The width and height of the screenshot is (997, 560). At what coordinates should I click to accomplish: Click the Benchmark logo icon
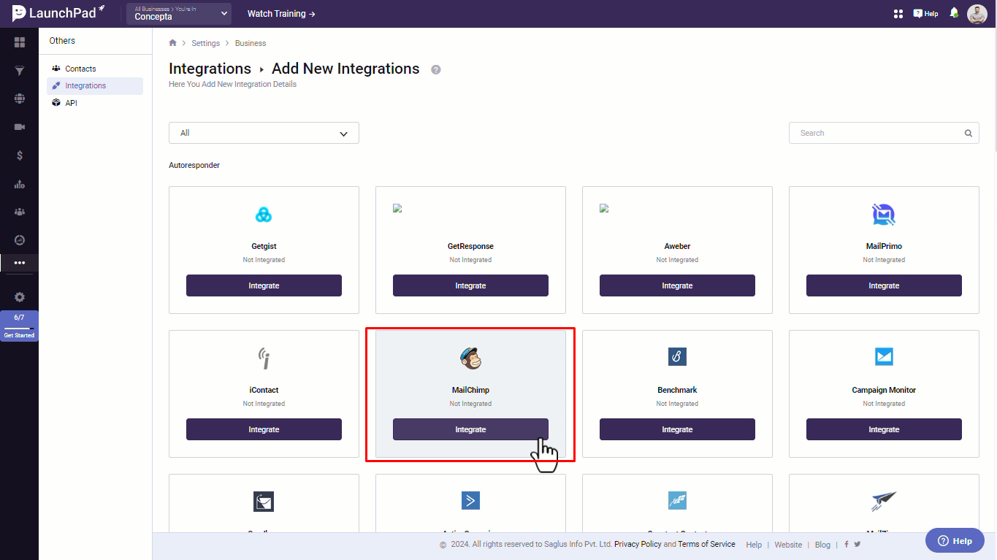(x=677, y=357)
